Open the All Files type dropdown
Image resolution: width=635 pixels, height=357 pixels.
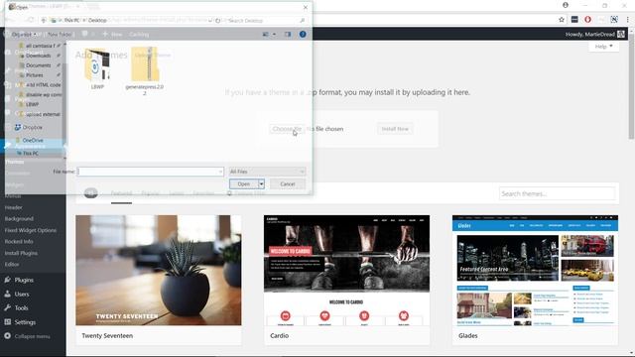267,172
